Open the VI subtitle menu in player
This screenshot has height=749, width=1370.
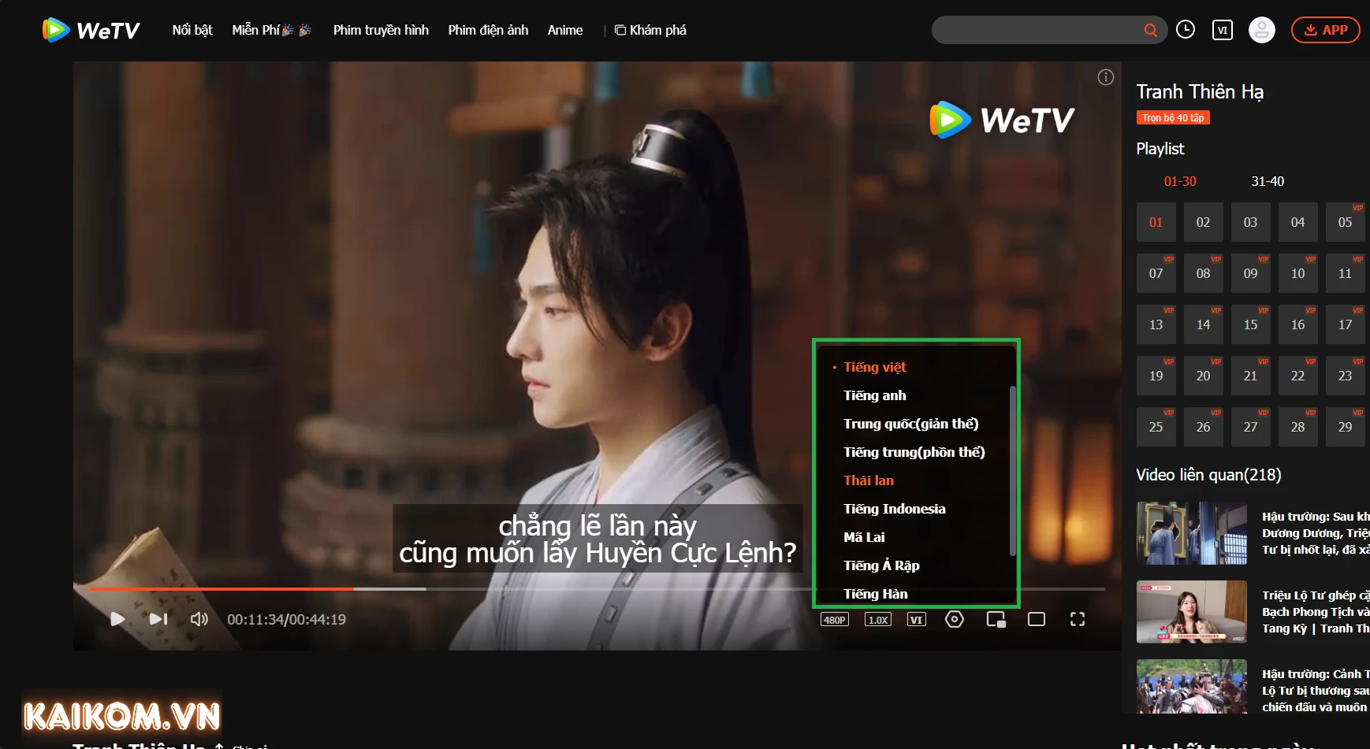[x=916, y=620]
